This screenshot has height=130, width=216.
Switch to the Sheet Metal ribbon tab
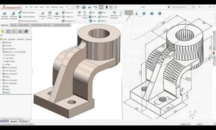[x=24, y=25]
